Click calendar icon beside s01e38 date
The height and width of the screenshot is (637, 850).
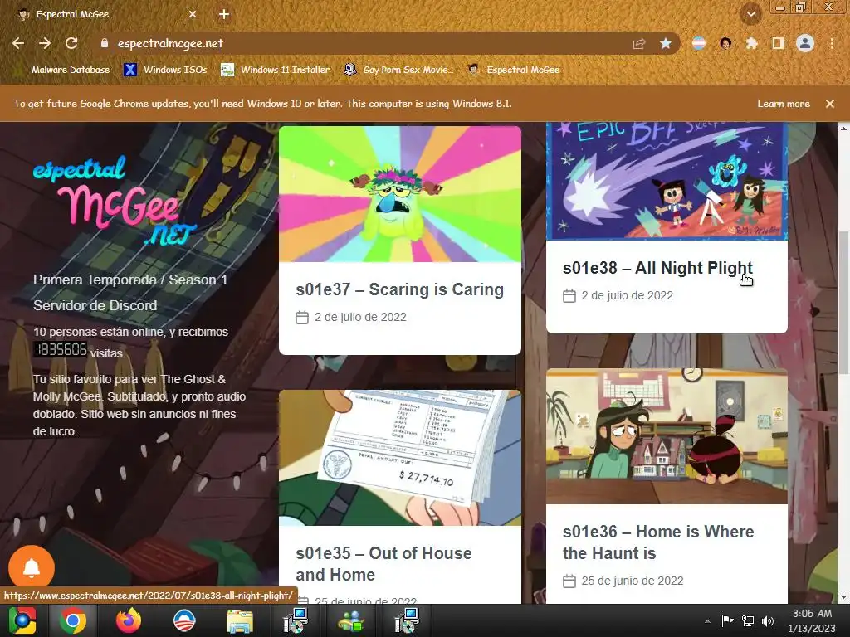(x=569, y=296)
